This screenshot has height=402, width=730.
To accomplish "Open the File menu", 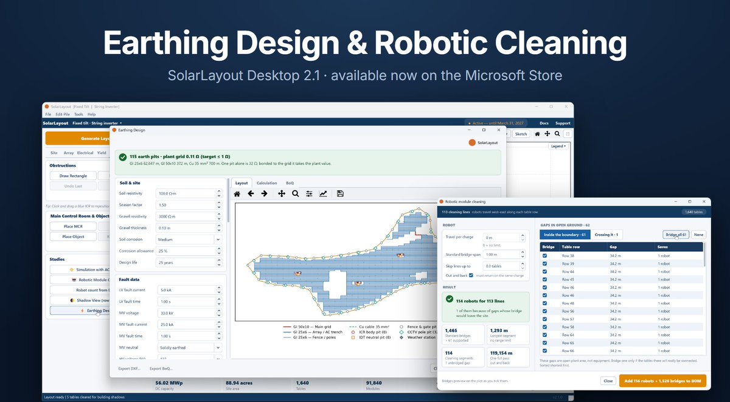I will (48, 114).
